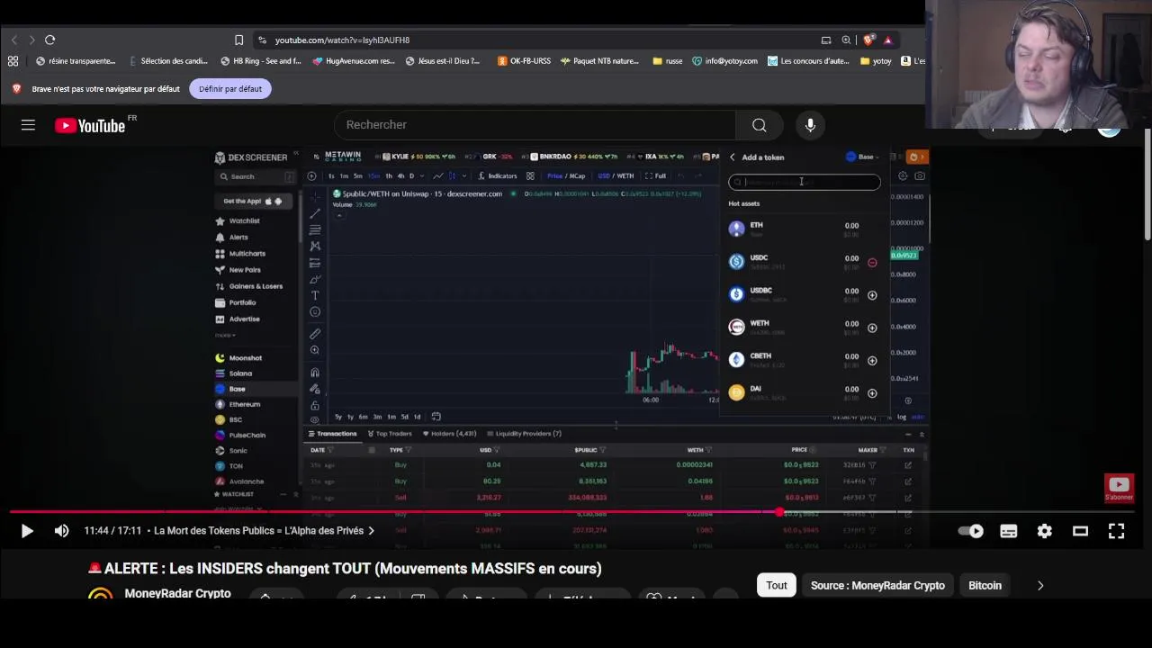This screenshot has height=648, width=1152.
Task: Add DAI with the plus button
Action: (872, 393)
